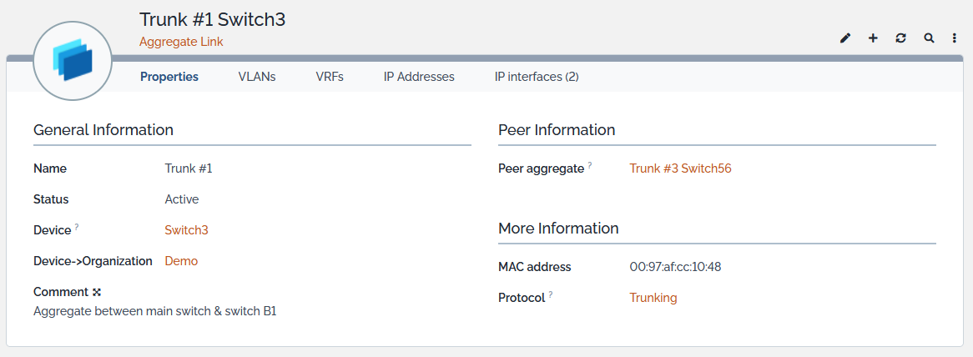Expand the Comment field with arrows icon
973x357 pixels.
click(x=97, y=292)
